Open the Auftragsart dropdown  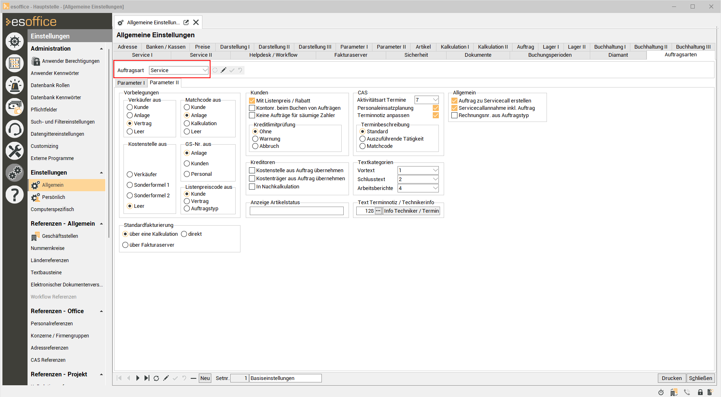[x=205, y=70]
